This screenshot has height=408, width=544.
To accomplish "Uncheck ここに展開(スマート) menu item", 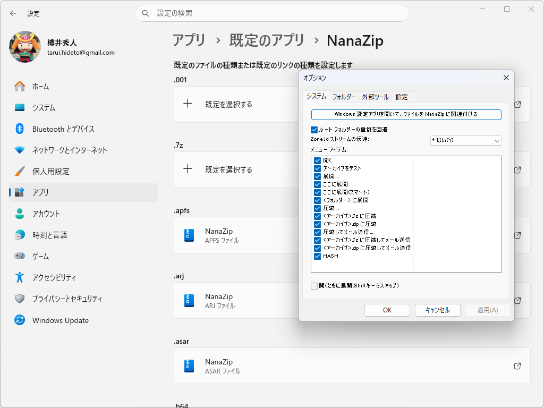I will pyautogui.click(x=317, y=192).
